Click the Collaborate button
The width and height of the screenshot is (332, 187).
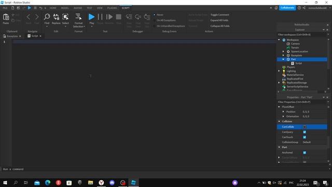pyautogui.click(x=287, y=8)
